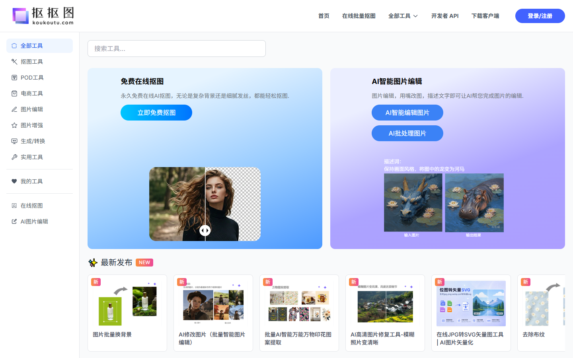
Task: Click the POD工具 sidebar icon
Action: point(14,78)
